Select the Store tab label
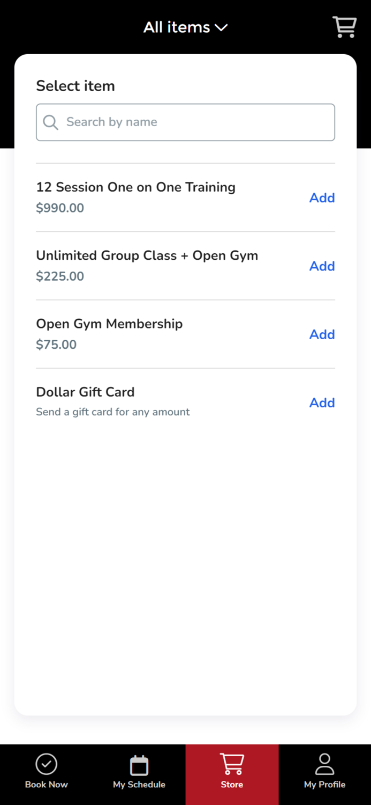 point(232,785)
